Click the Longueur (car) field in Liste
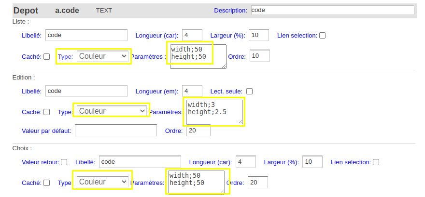This screenshot has width=425, height=197. click(192, 35)
